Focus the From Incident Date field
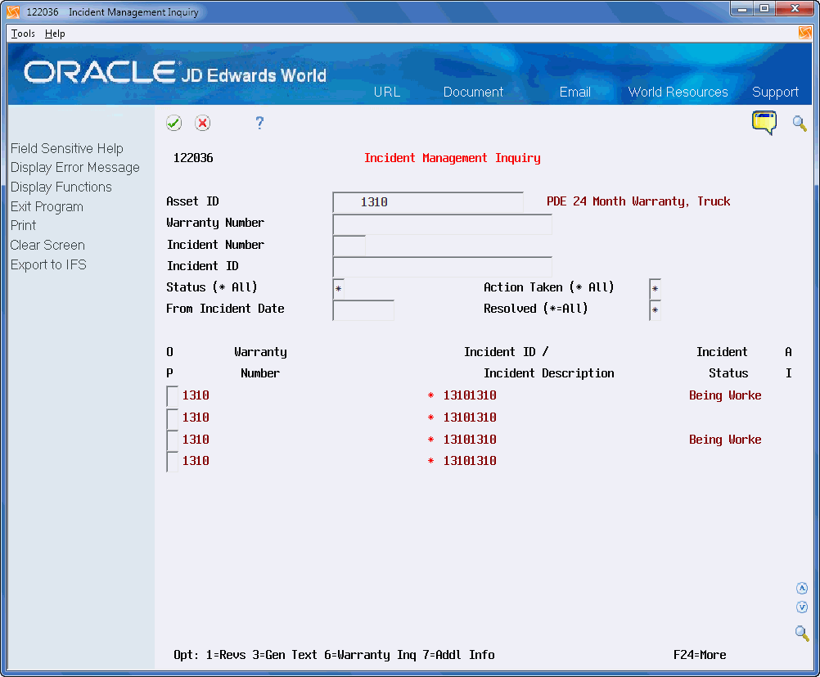Screen dimensions: 820x677 click(x=363, y=310)
